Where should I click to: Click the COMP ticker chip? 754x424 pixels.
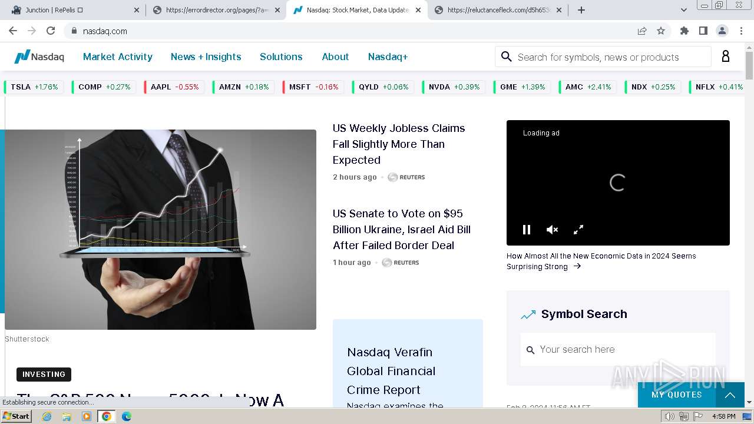click(x=104, y=87)
